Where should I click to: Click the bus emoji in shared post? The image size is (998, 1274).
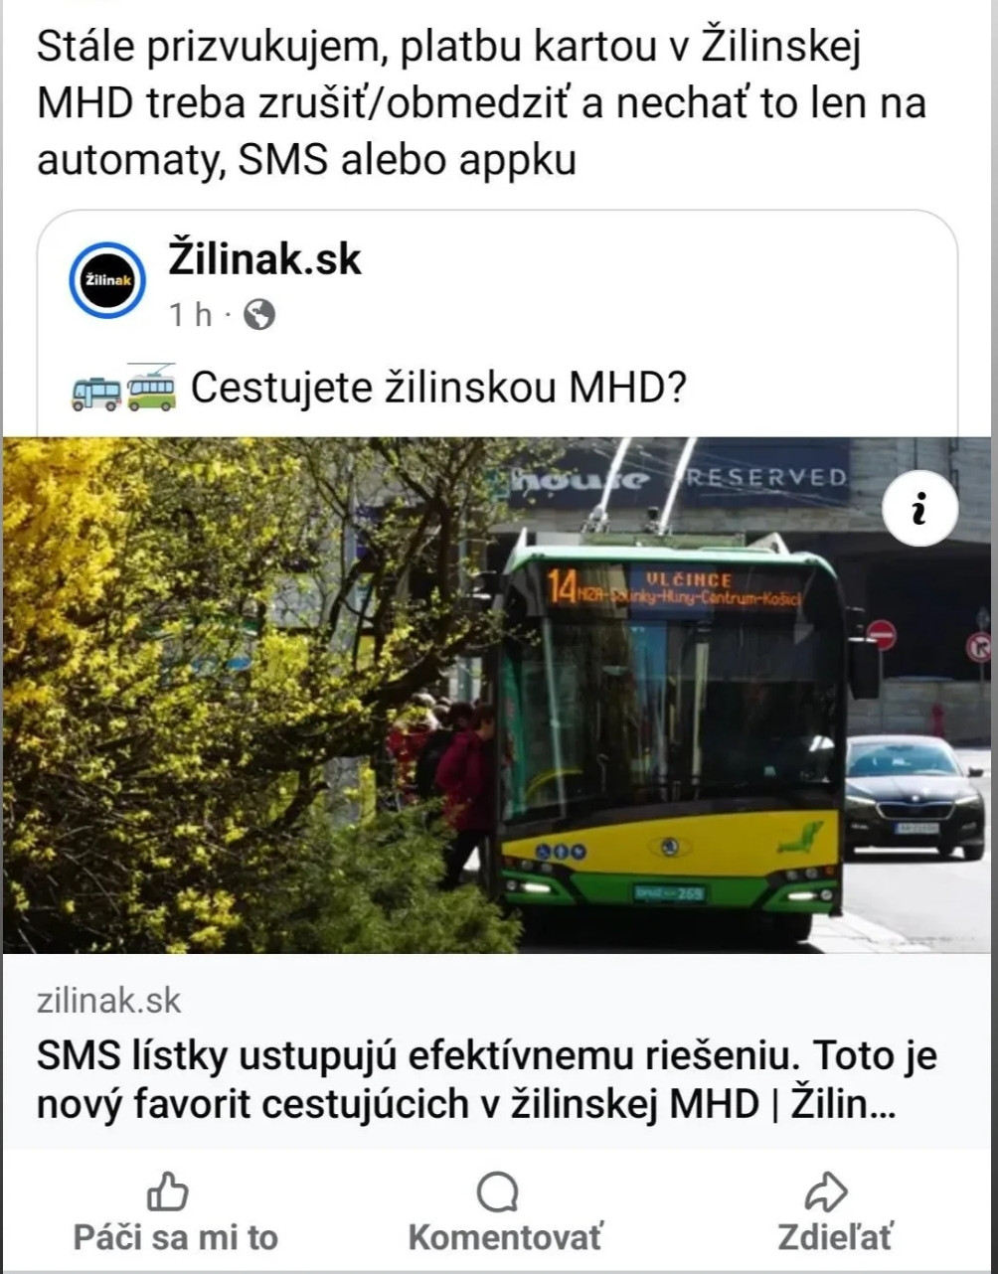pyautogui.click(x=97, y=391)
